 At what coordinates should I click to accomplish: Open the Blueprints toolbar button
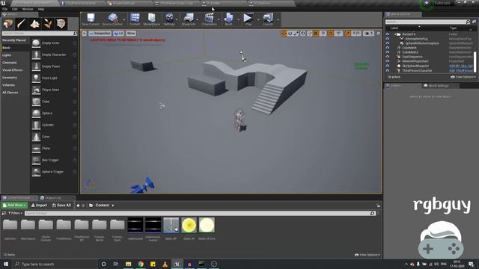pyautogui.click(x=189, y=19)
